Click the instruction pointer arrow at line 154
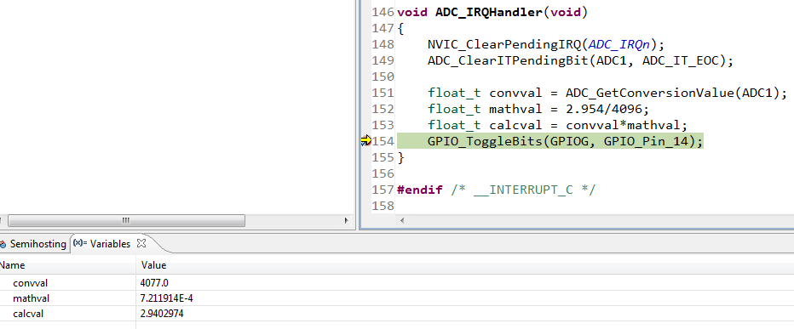This screenshot has height=329, width=794. coord(365,141)
